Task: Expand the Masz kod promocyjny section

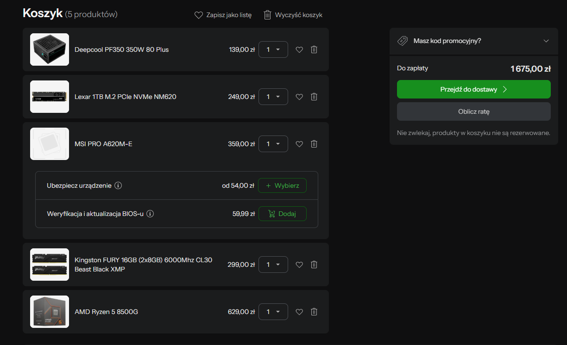Action: coord(473,41)
